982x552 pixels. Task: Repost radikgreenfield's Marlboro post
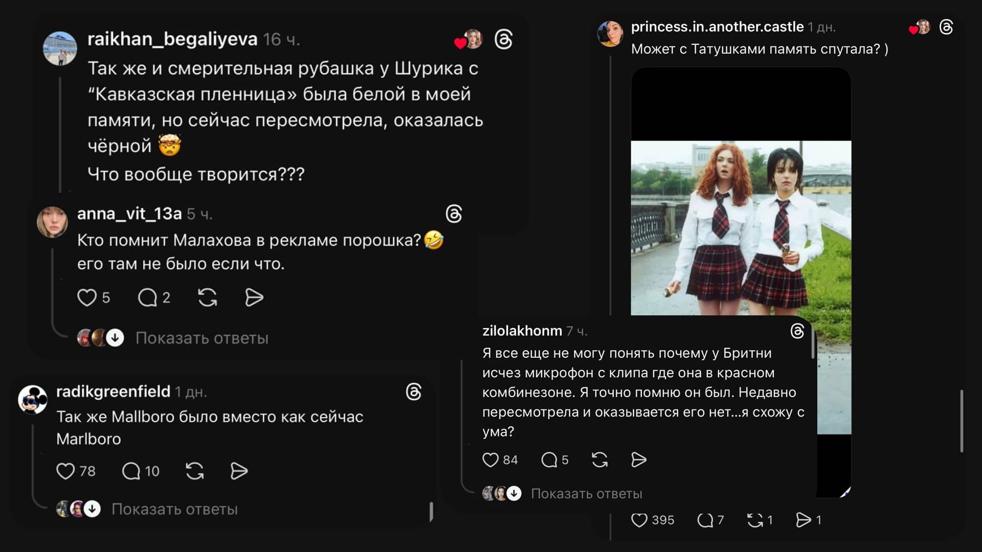[194, 471]
